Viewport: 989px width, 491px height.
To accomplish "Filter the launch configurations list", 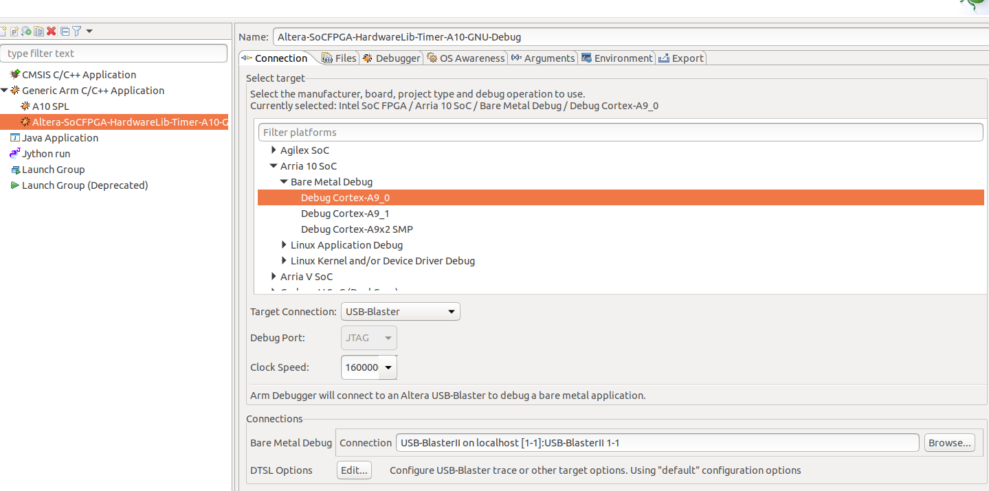I will point(78,31).
